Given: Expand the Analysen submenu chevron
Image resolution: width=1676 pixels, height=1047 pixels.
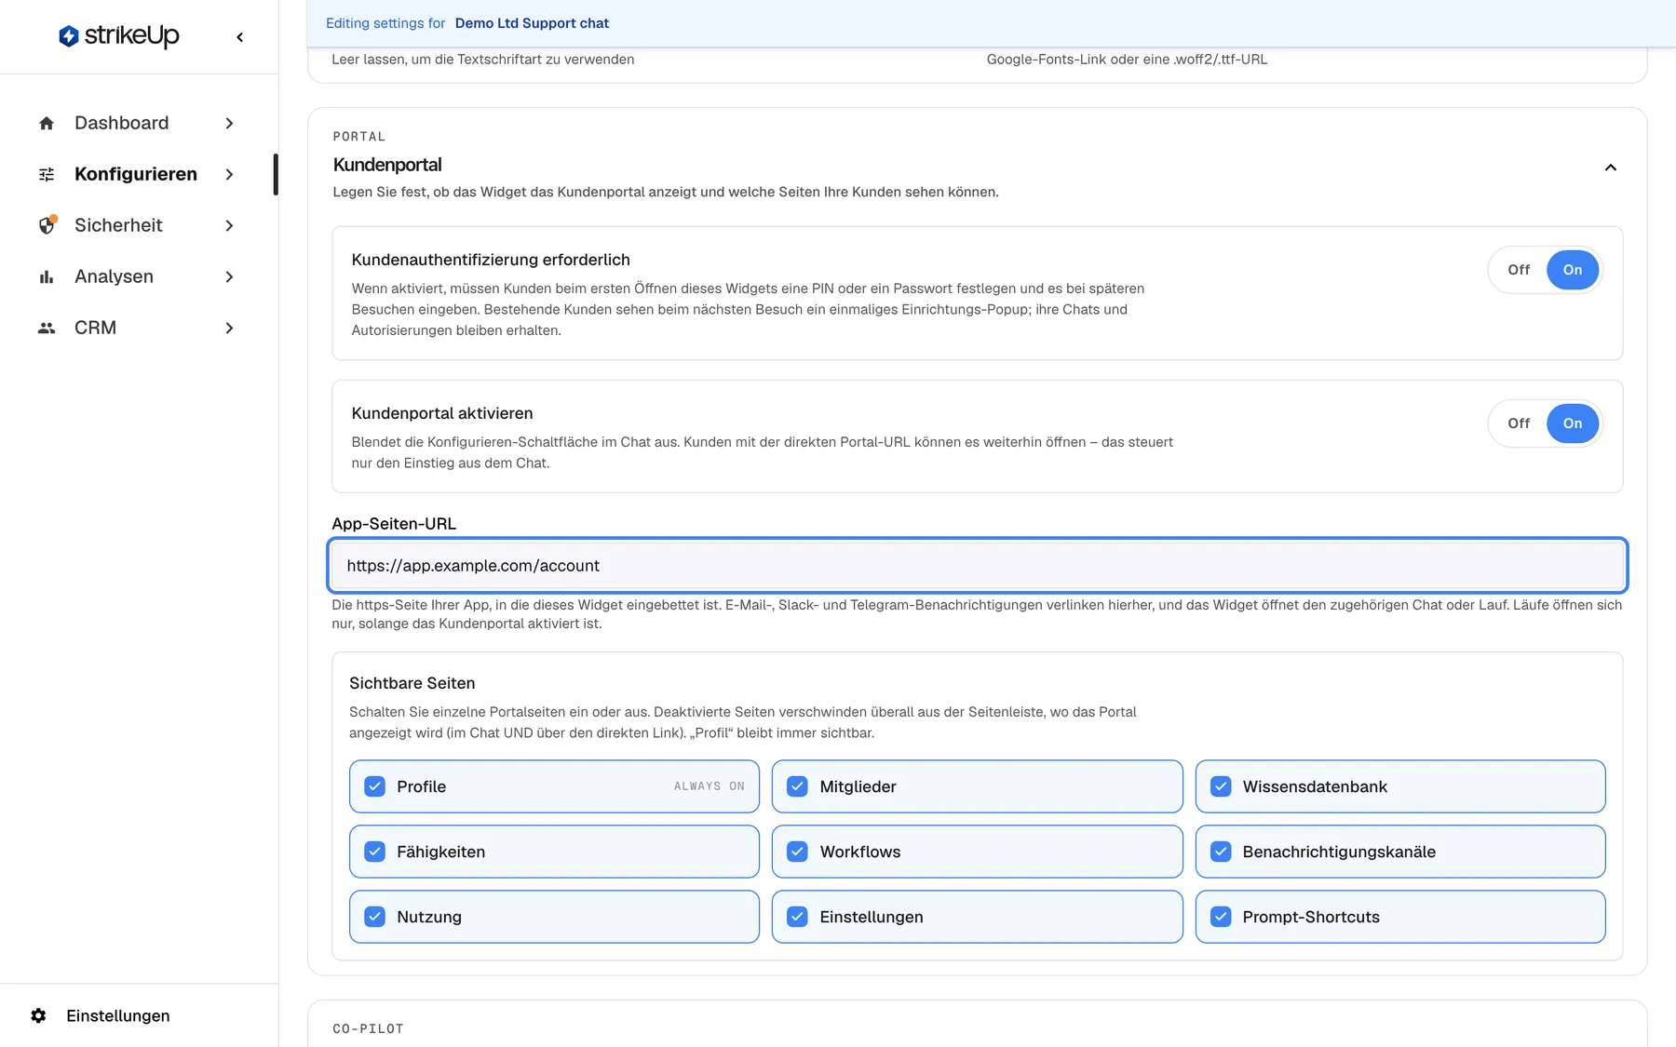Looking at the screenshot, I should tap(229, 276).
